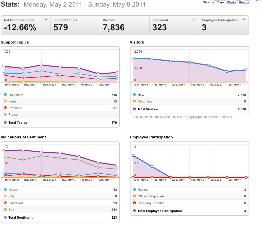Click the blue Happy sentiment legend marker
The height and width of the screenshot is (230, 261).
(5, 190)
